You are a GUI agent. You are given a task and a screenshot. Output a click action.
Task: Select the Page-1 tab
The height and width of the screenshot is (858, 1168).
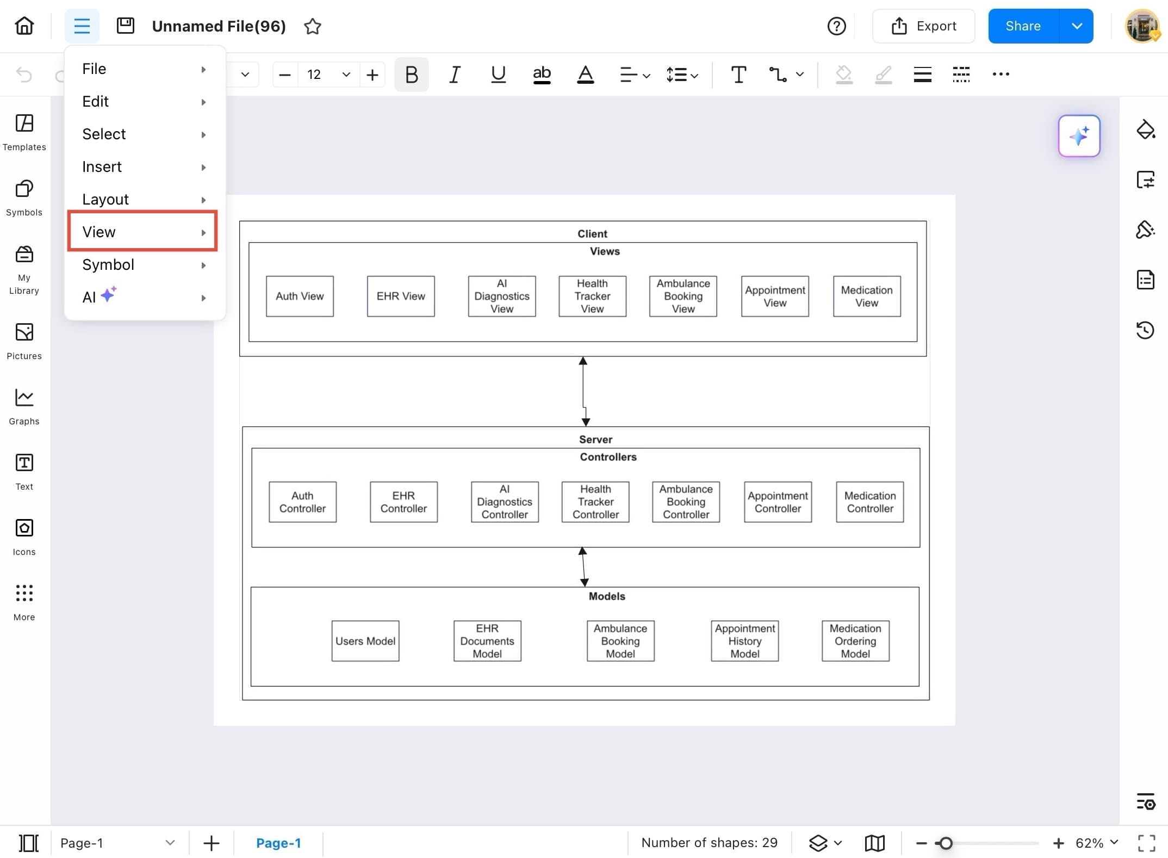tap(278, 843)
